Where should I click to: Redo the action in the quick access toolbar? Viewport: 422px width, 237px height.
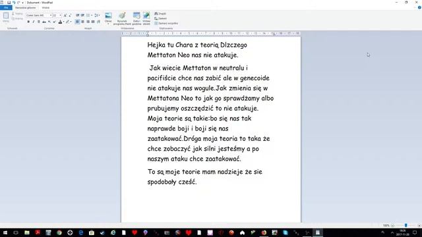pyautogui.click(x=18, y=3)
